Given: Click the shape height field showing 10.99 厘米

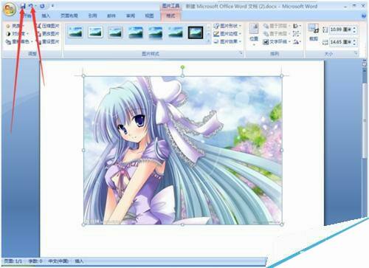Looking at the screenshot, I should tap(341, 30).
